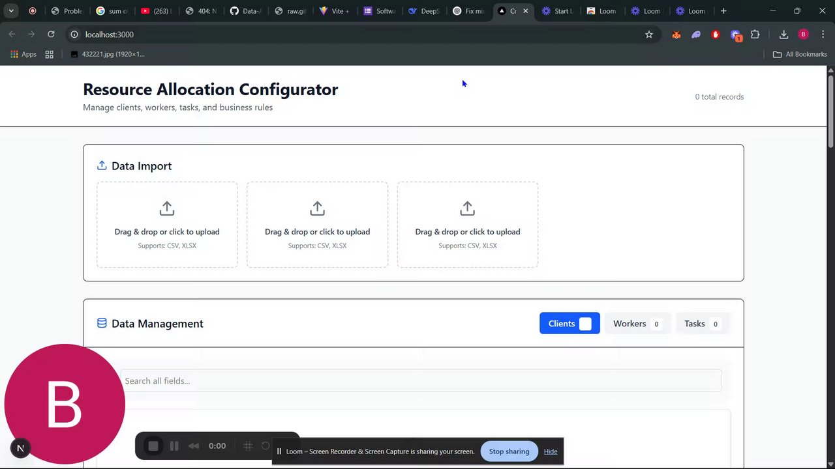Open the tab search dropdown
This screenshot has width=835, height=469.
pyautogui.click(x=11, y=11)
